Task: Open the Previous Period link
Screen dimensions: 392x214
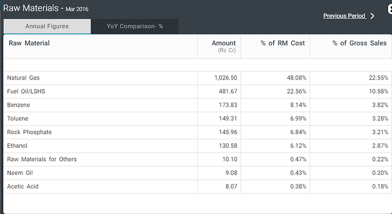Action: pos(344,16)
